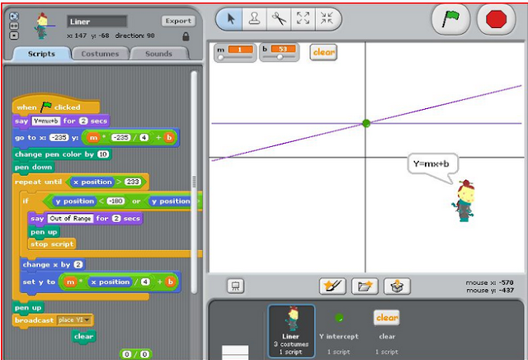Click the b value readout 53
528x360 pixels.
[x=283, y=50]
